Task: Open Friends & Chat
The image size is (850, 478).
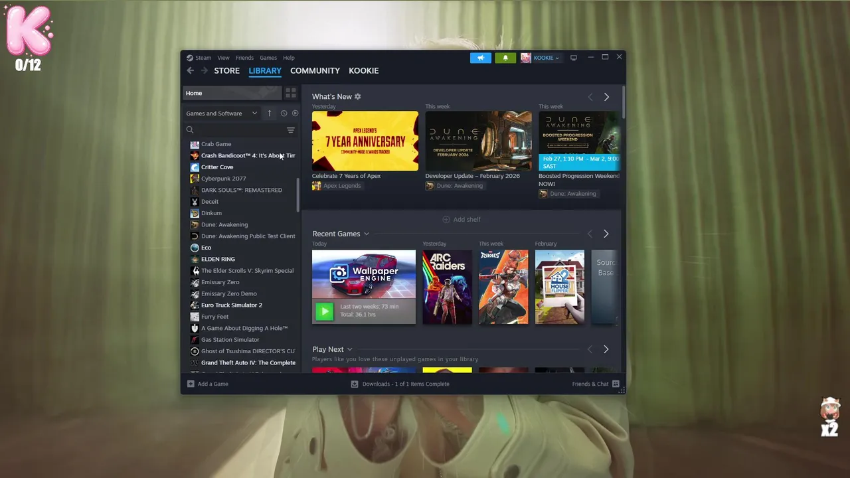Action: point(596,384)
